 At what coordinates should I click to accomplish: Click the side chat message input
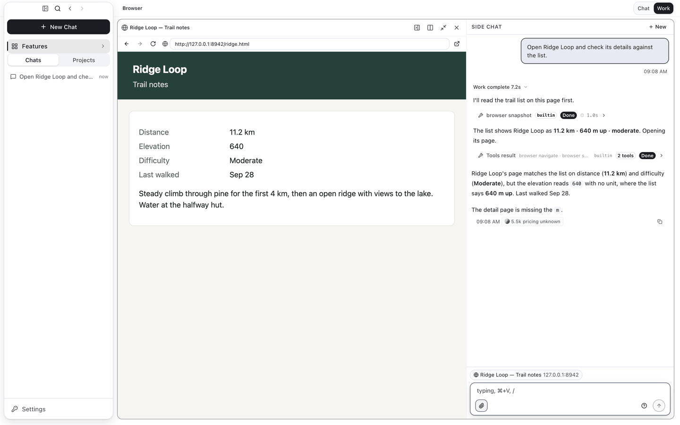click(x=570, y=391)
